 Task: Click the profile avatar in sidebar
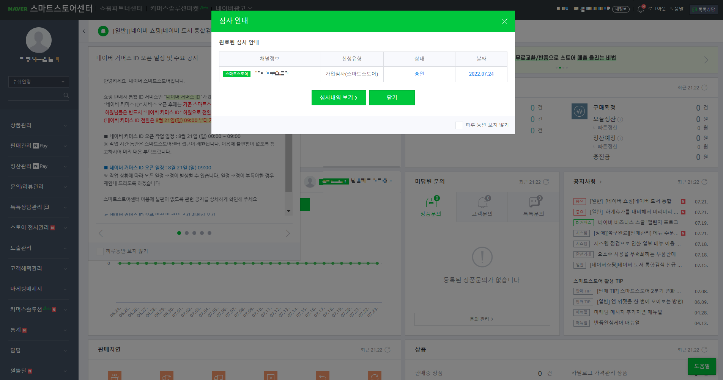(39, 40)
